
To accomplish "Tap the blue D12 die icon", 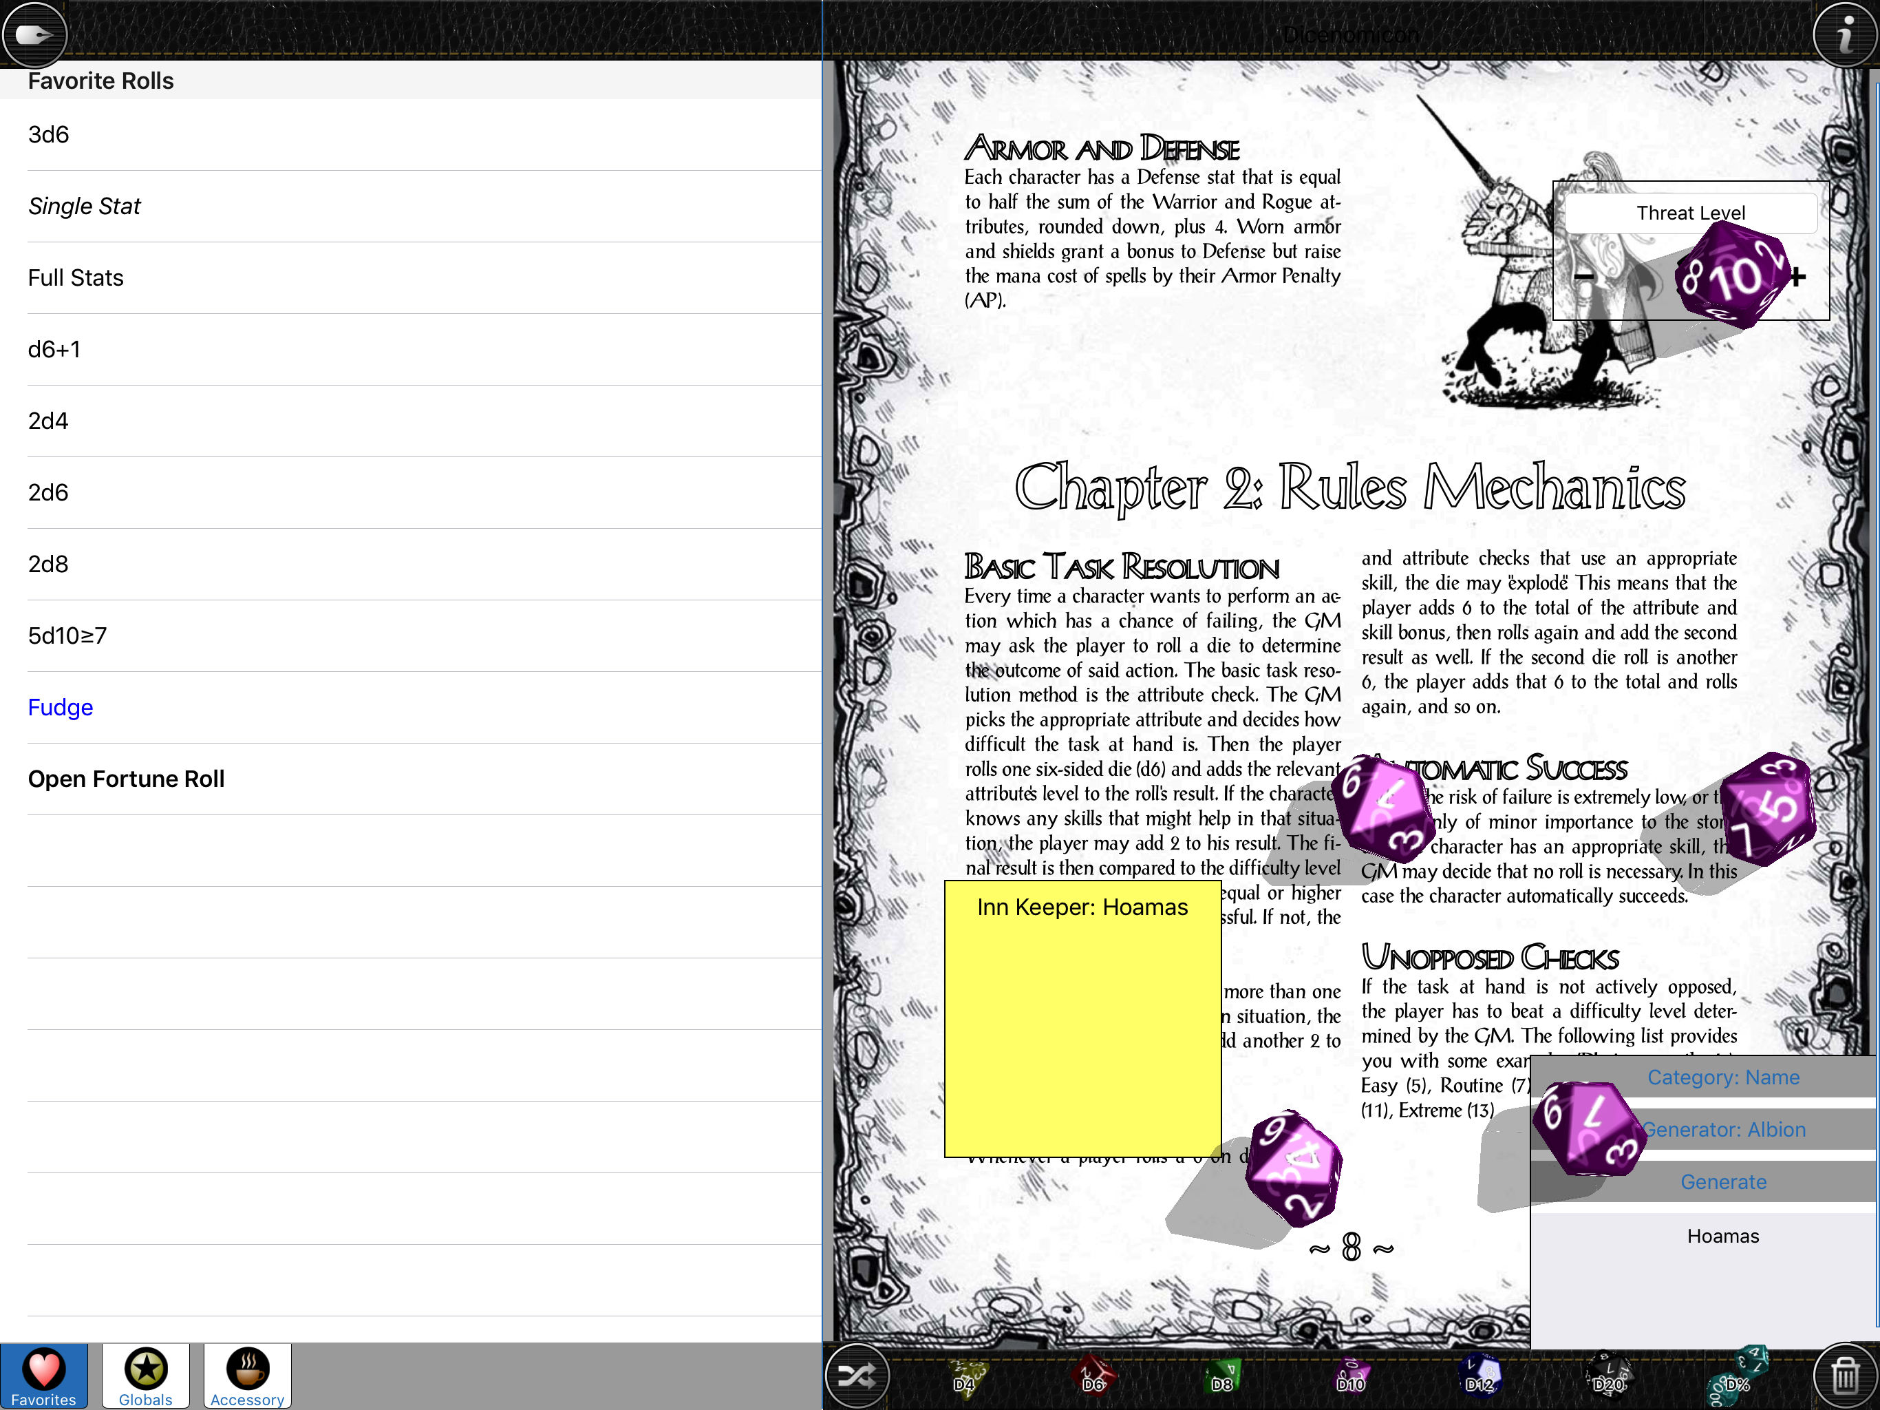I will tap(1480, 1376).
